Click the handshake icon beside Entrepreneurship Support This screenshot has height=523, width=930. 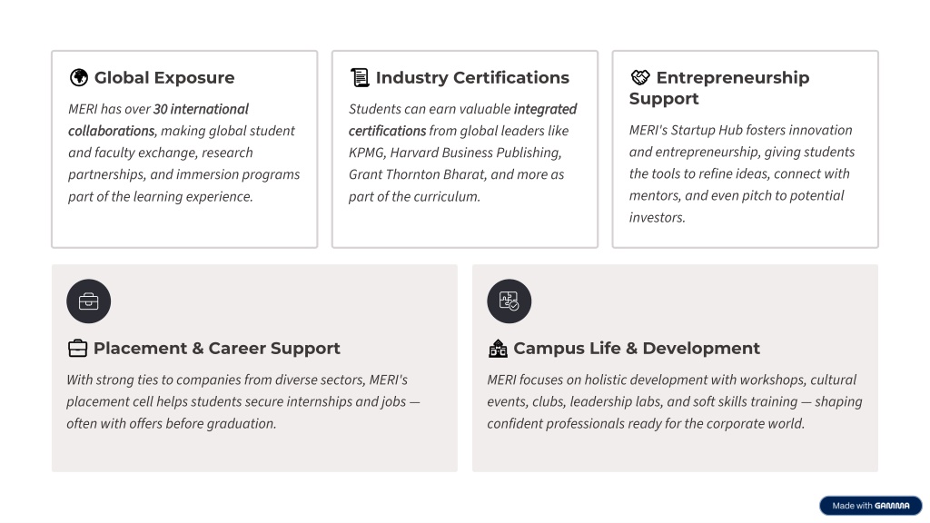[x=640, y=78]
